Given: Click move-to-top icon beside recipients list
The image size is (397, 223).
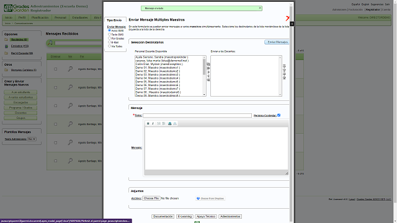Looking at the screenshot, I should (284, 66).
